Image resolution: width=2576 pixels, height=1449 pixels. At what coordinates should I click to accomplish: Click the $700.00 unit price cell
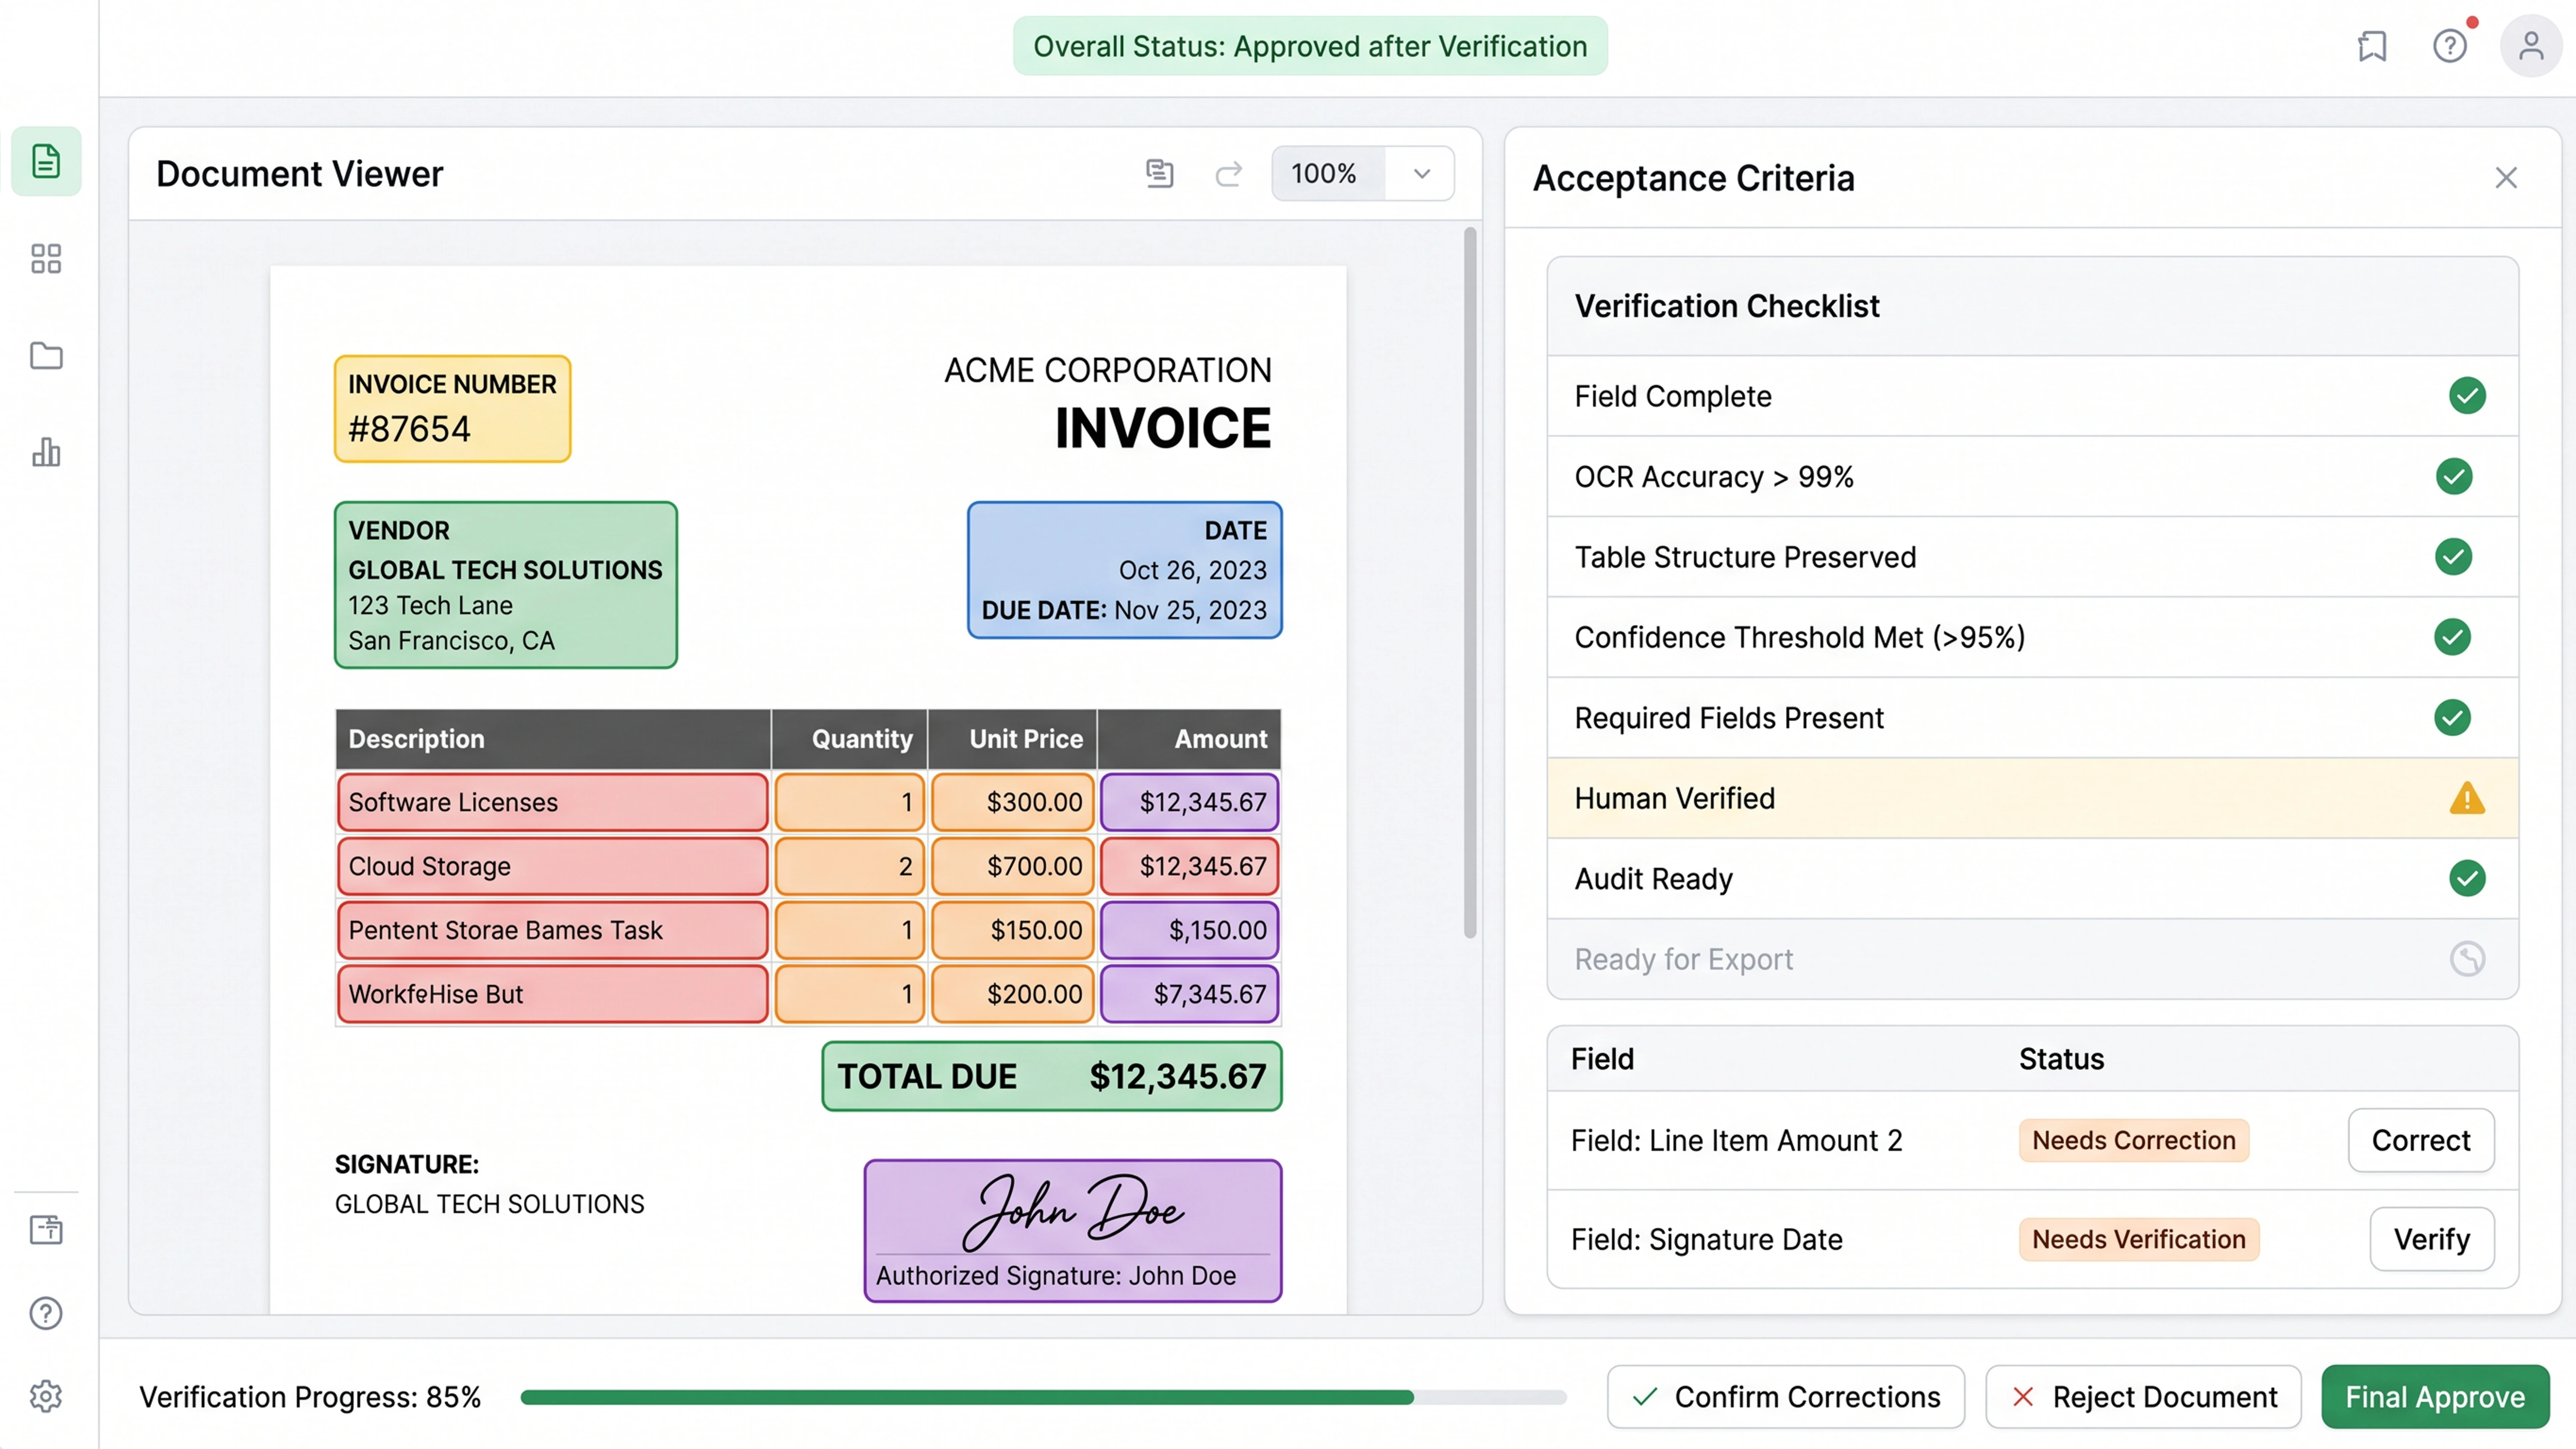tap(1013, 866)
